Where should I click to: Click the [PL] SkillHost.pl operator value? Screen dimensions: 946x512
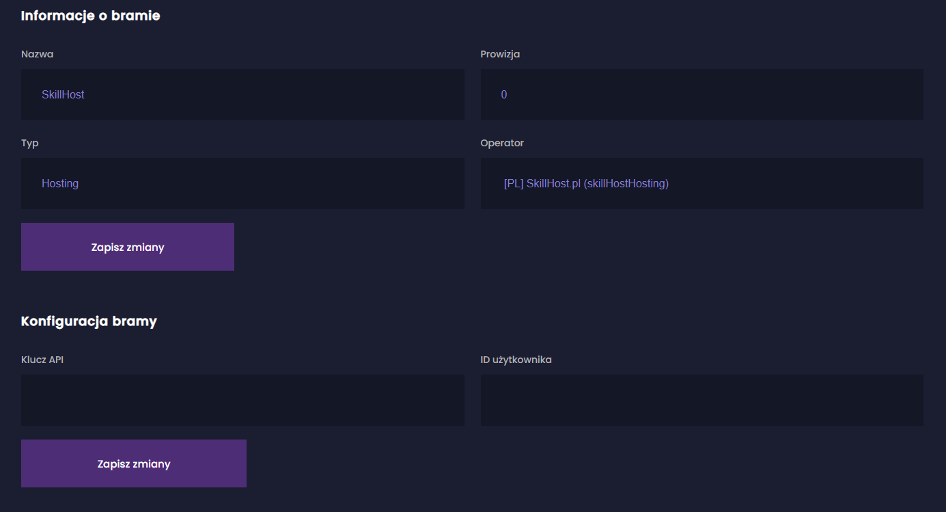[x=586, y=183]
